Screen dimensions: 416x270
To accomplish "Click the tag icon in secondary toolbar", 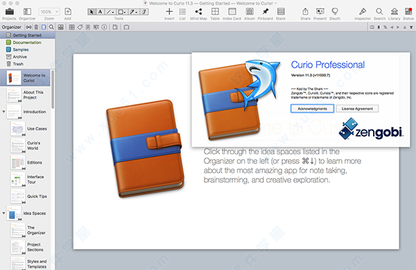I will tap(80, 27).
